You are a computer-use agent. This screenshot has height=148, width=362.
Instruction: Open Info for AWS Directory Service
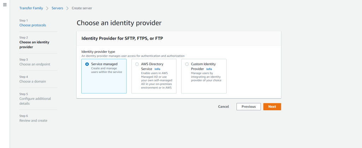157,69
